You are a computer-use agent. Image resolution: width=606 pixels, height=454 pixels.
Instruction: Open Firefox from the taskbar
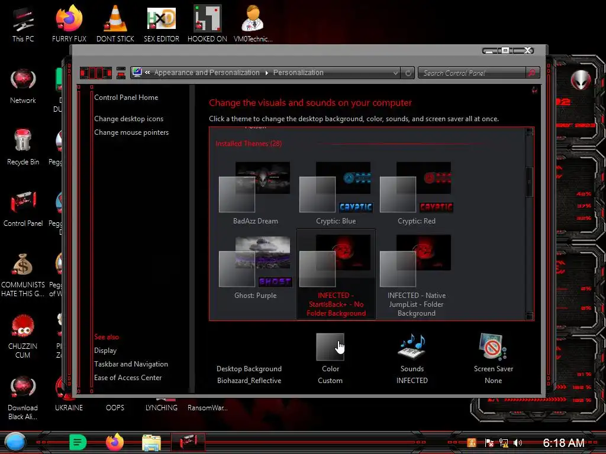tap(114, 442)
